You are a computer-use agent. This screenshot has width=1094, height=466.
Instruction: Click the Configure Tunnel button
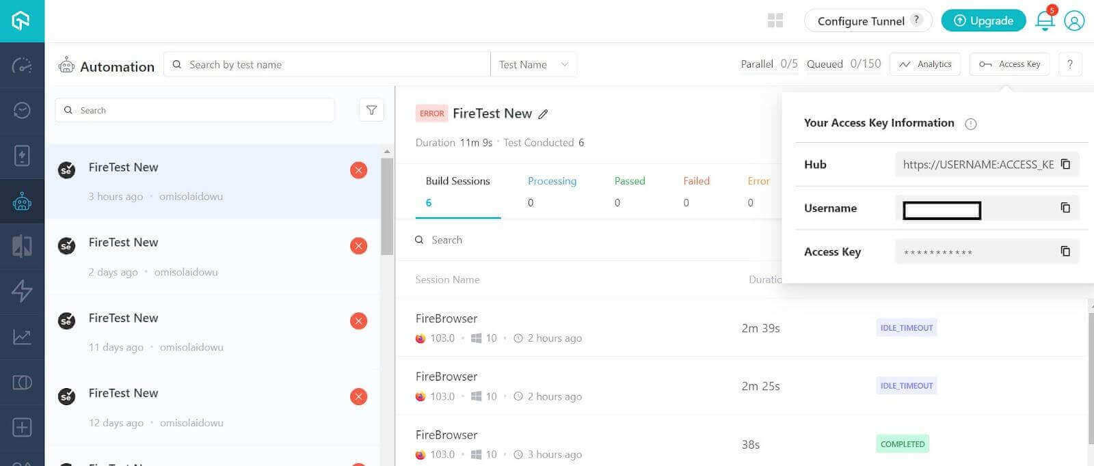coord(868,20)
